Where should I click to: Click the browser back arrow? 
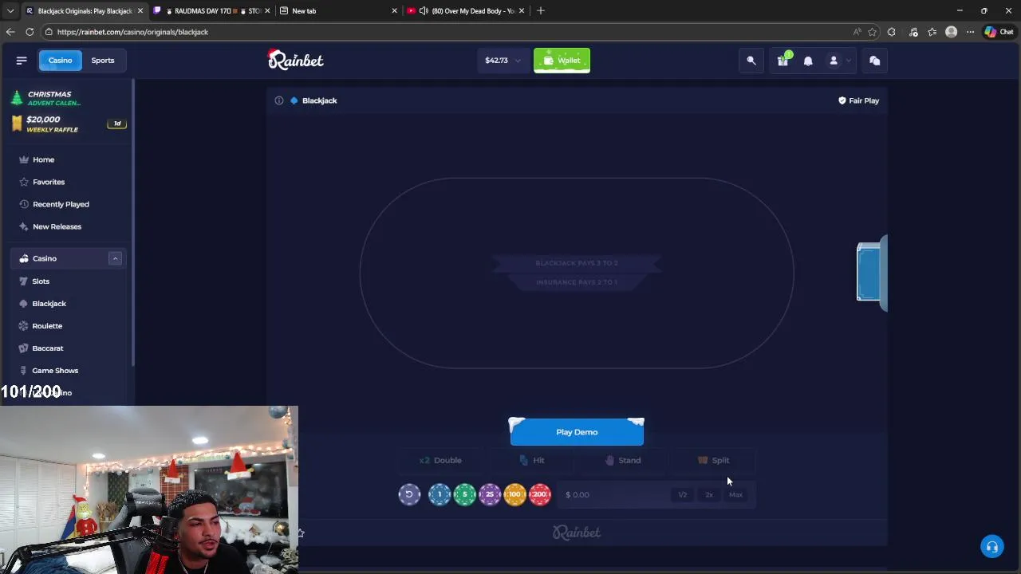click(10, 32)
